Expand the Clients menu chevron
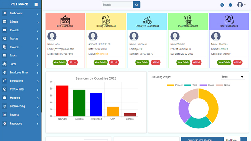 pos(38,22)
